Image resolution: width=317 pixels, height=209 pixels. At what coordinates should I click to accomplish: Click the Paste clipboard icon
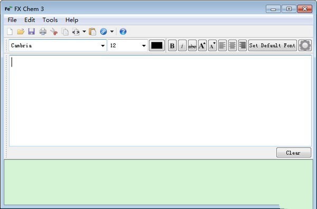pyautogui.click(x=92, y=32)
